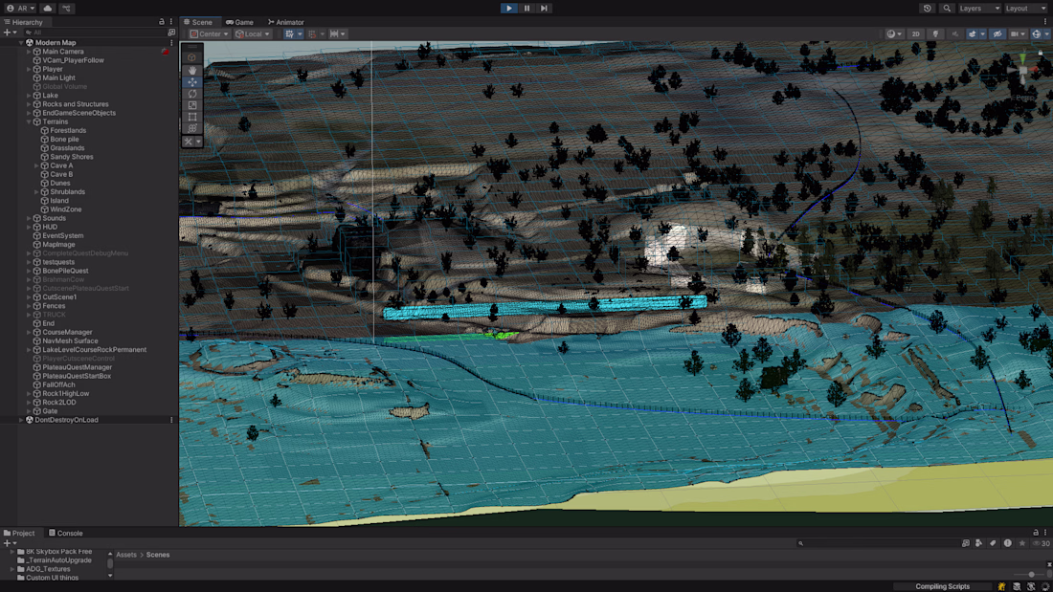Switch to the Game tab

(x=239, y=22)
